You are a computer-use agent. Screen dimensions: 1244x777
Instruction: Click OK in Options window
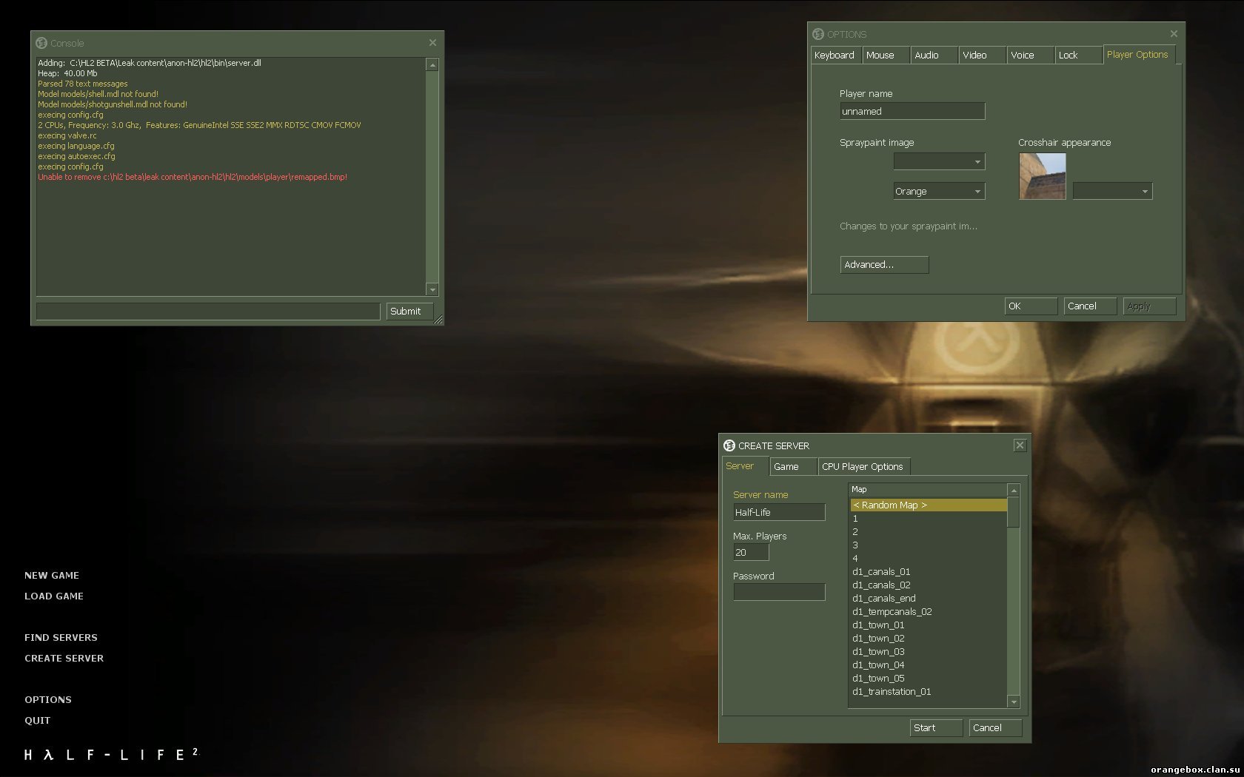coord(1031,306)
